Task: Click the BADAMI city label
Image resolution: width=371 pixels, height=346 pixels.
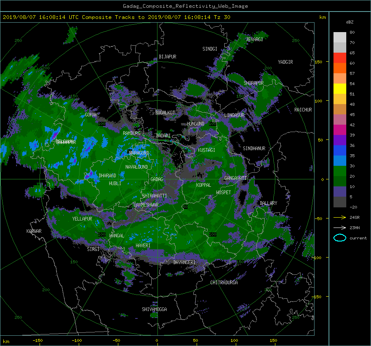Action: (x=163, y=136)
